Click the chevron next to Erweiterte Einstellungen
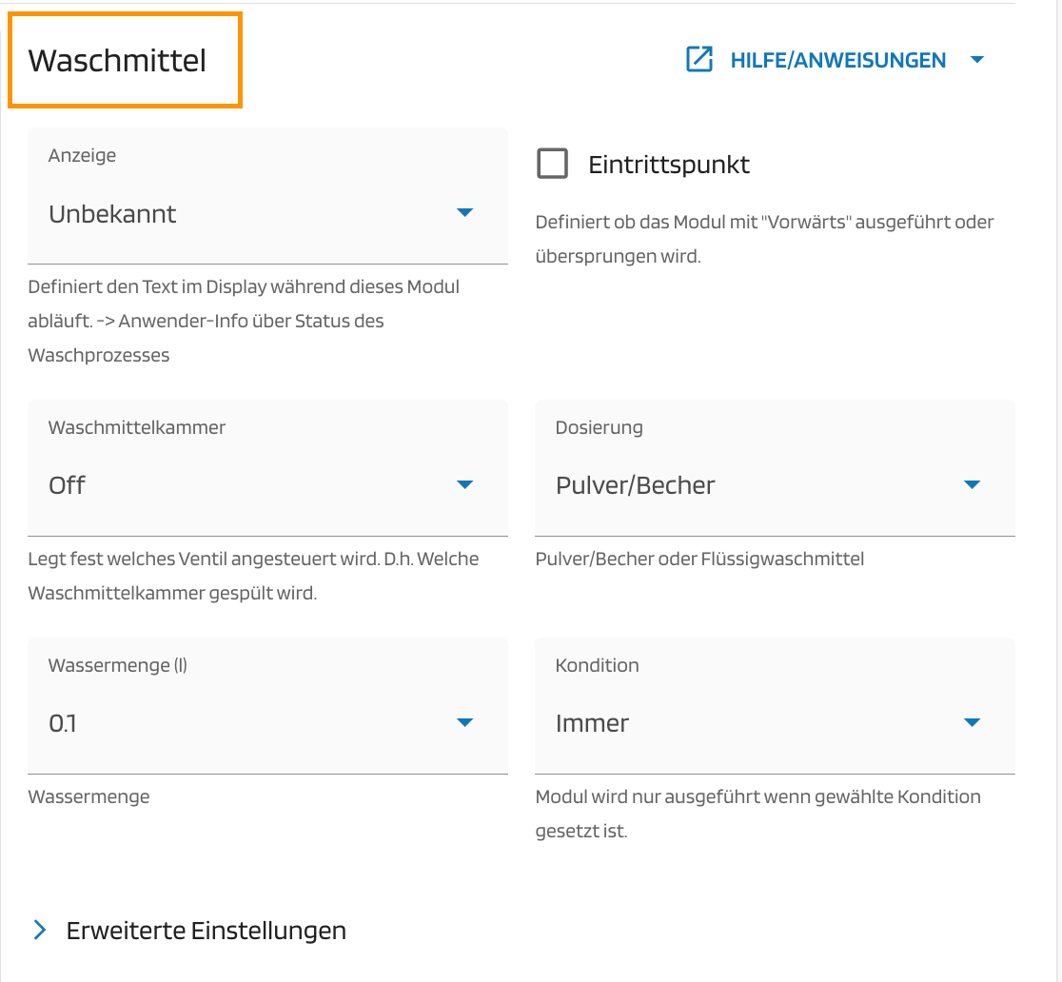The image size is (1062, 982). point(40,930)
